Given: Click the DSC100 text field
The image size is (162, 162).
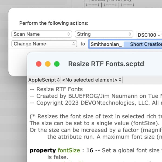Looking at the screenshot, I should [149, 35].
